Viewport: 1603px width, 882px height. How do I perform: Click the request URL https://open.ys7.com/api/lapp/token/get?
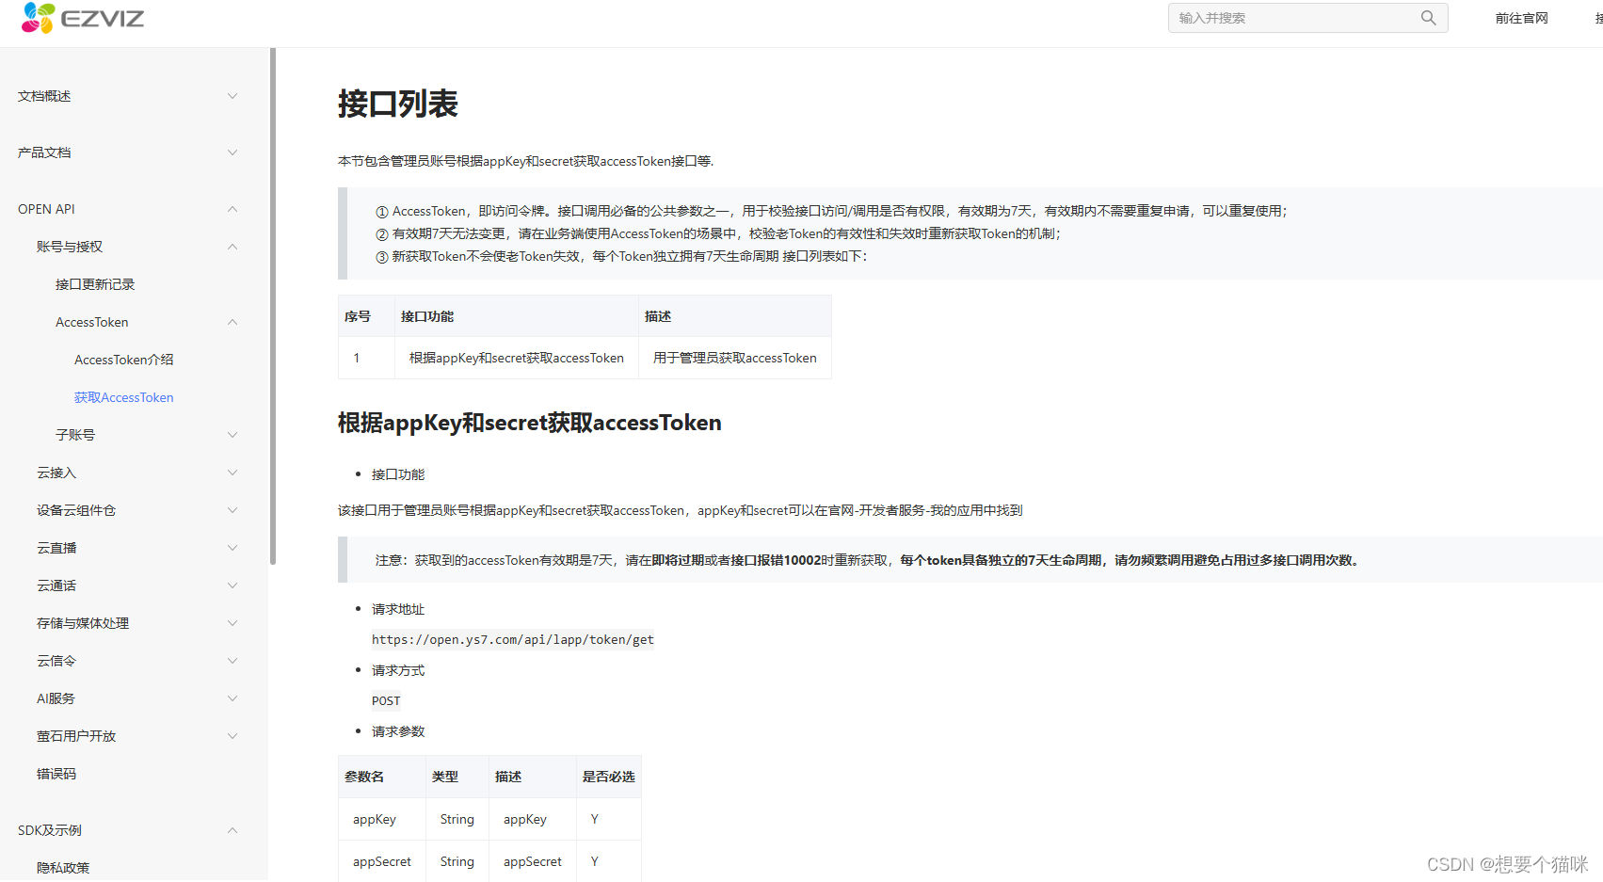point(513,640)
